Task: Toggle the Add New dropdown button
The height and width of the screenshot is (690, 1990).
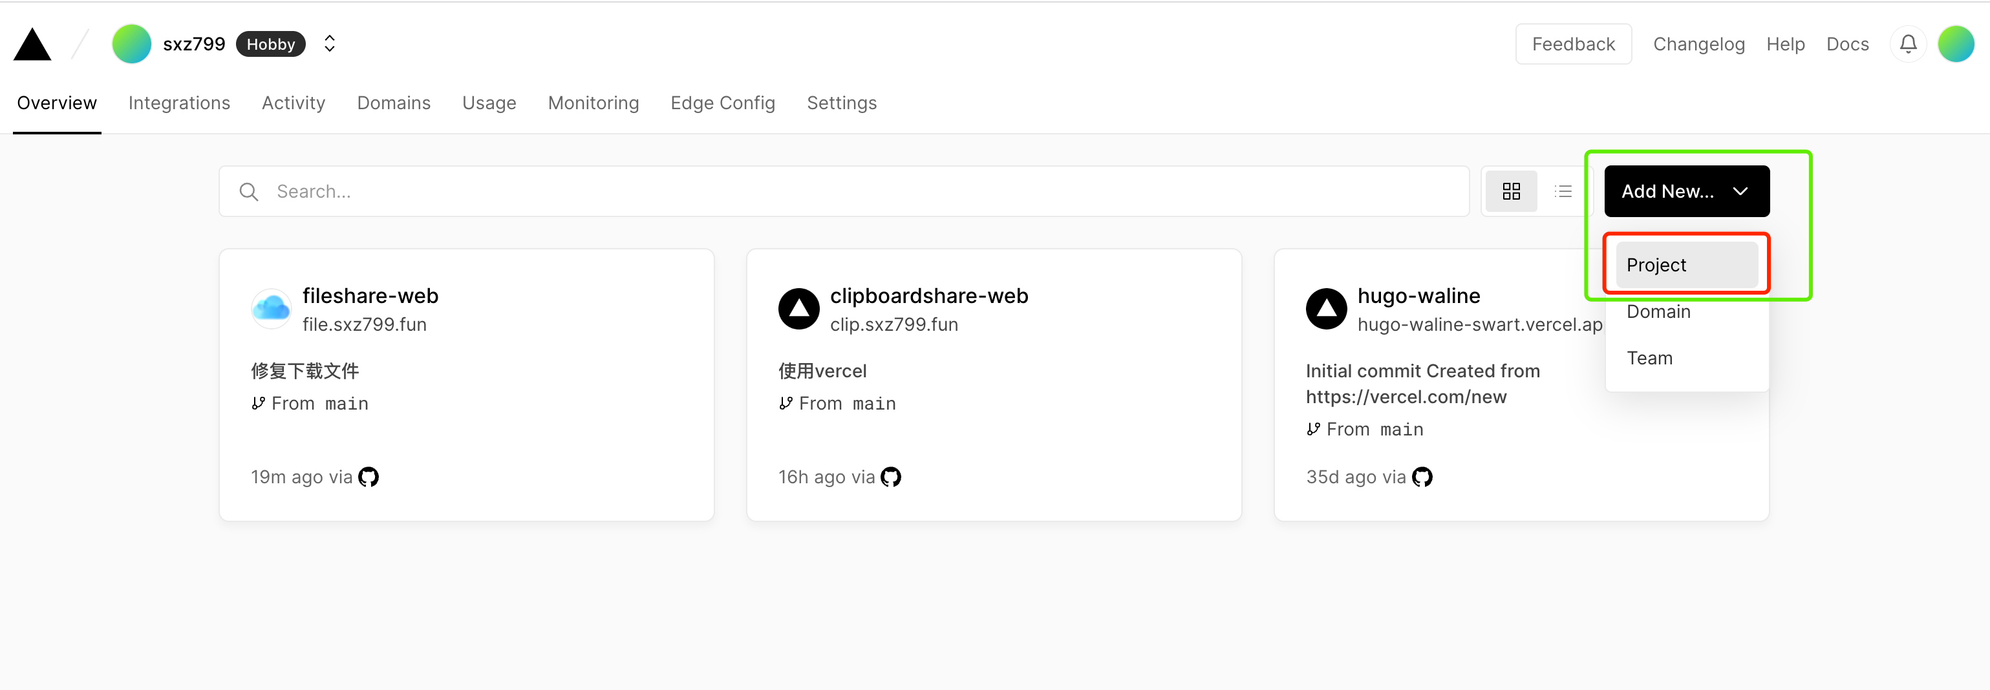Action: tap(1686, 191)
